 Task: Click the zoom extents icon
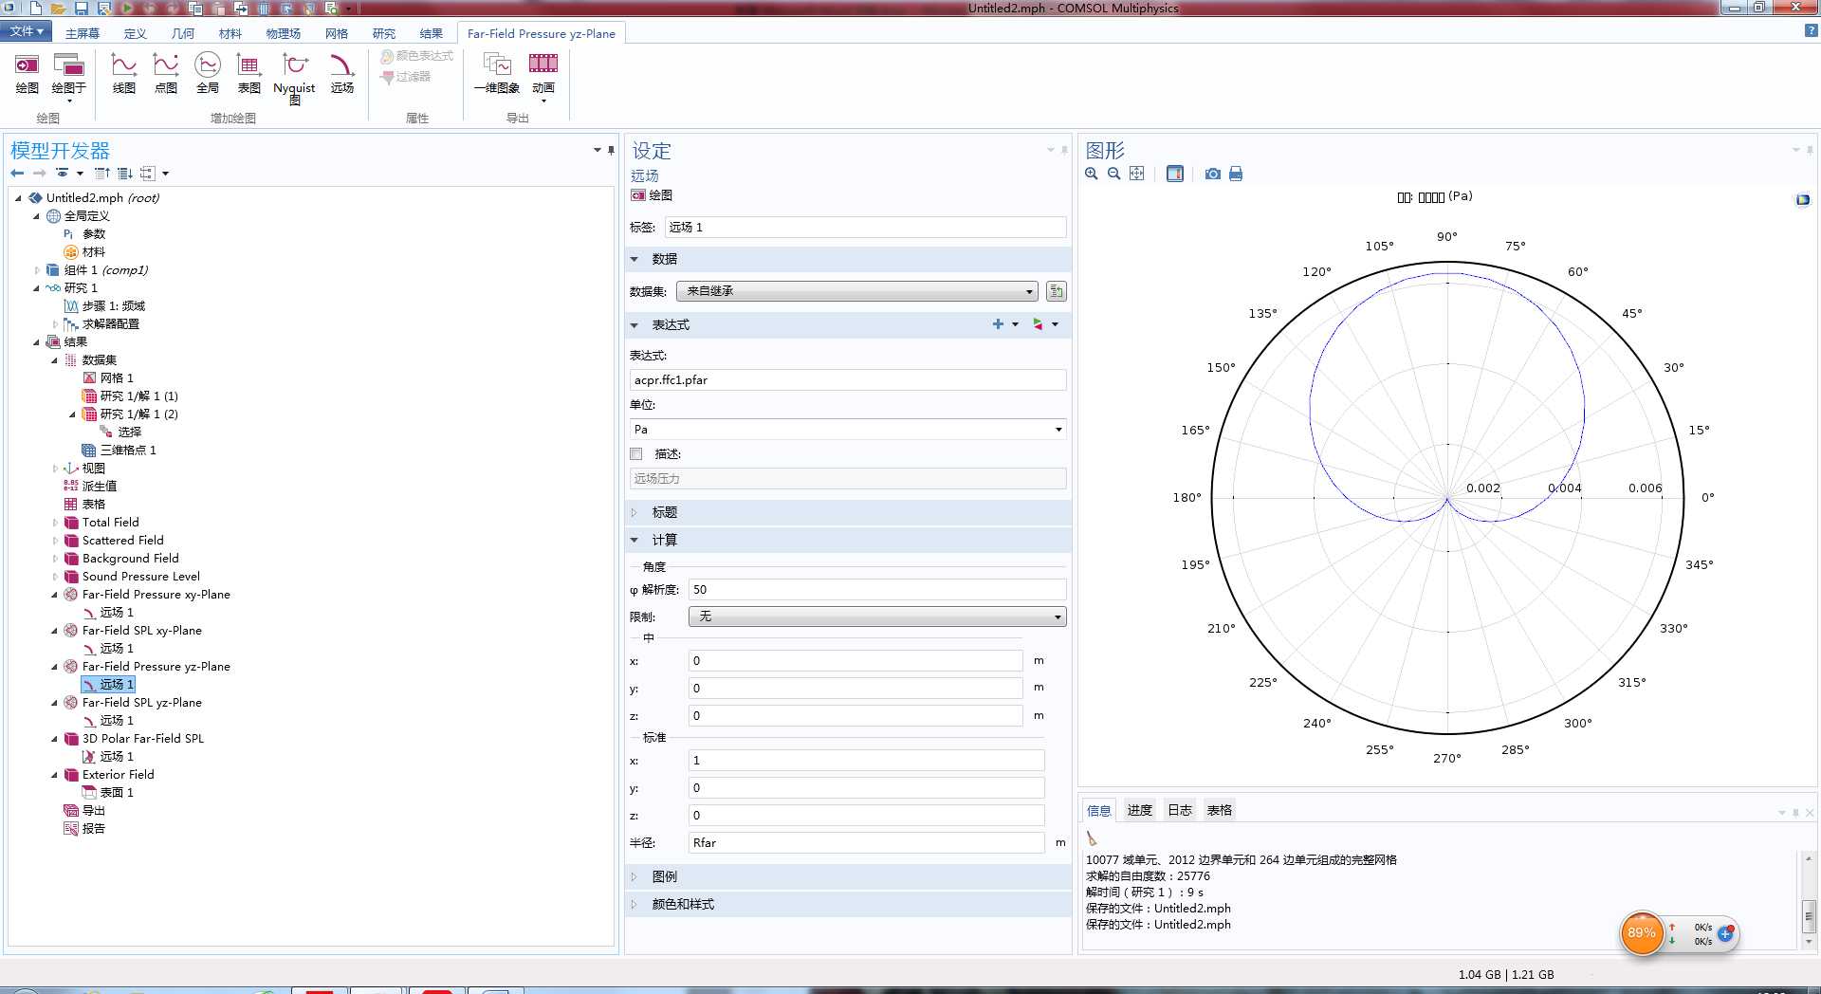[x=1137, y=174]
